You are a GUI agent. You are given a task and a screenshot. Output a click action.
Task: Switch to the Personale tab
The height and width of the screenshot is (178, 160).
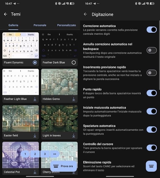(40, 25)
